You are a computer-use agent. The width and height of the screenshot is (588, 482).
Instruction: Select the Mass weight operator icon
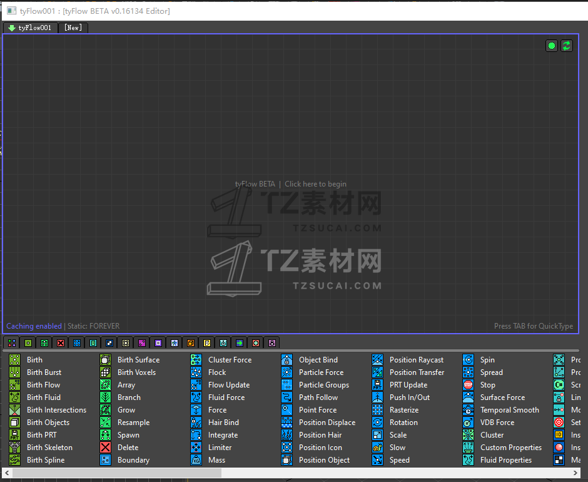tap(196, 460)
